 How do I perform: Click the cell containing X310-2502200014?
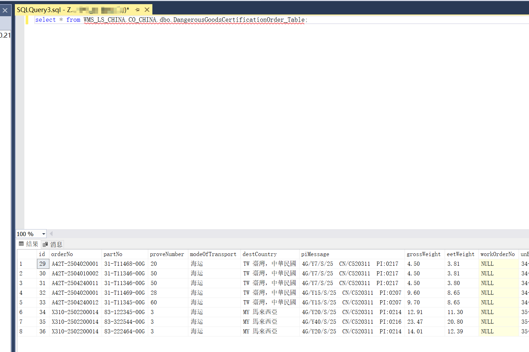click(x=74, y=312)
